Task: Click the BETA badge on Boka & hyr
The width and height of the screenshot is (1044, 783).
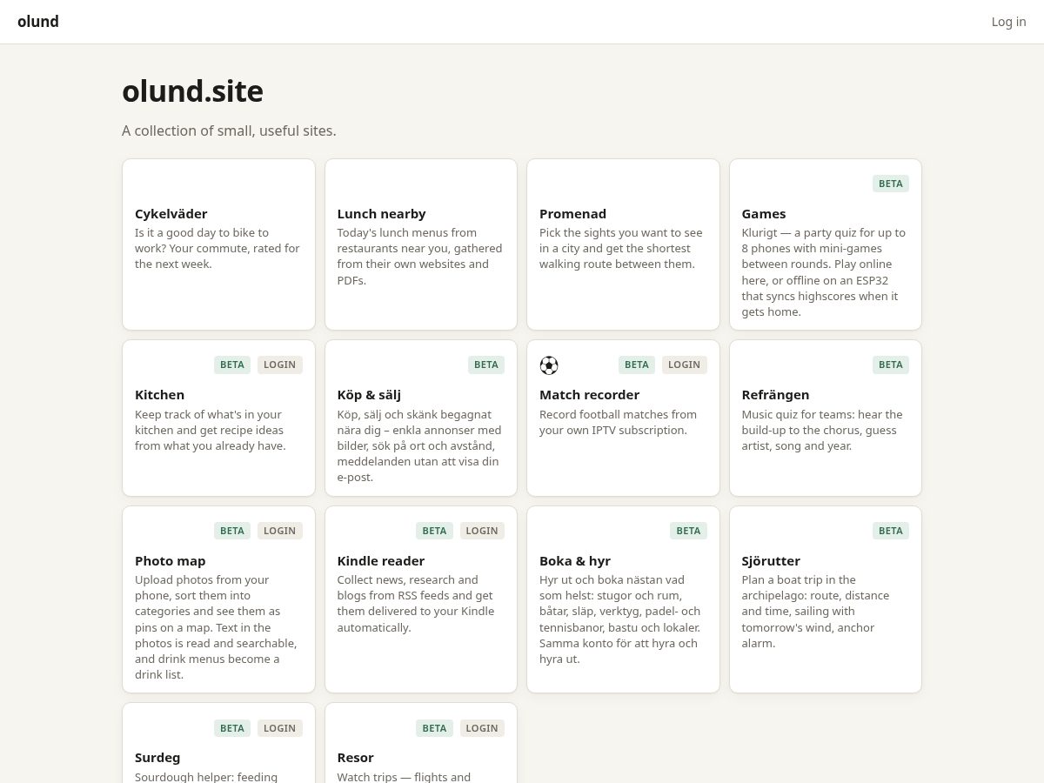Action: click(x=688, y=531)
